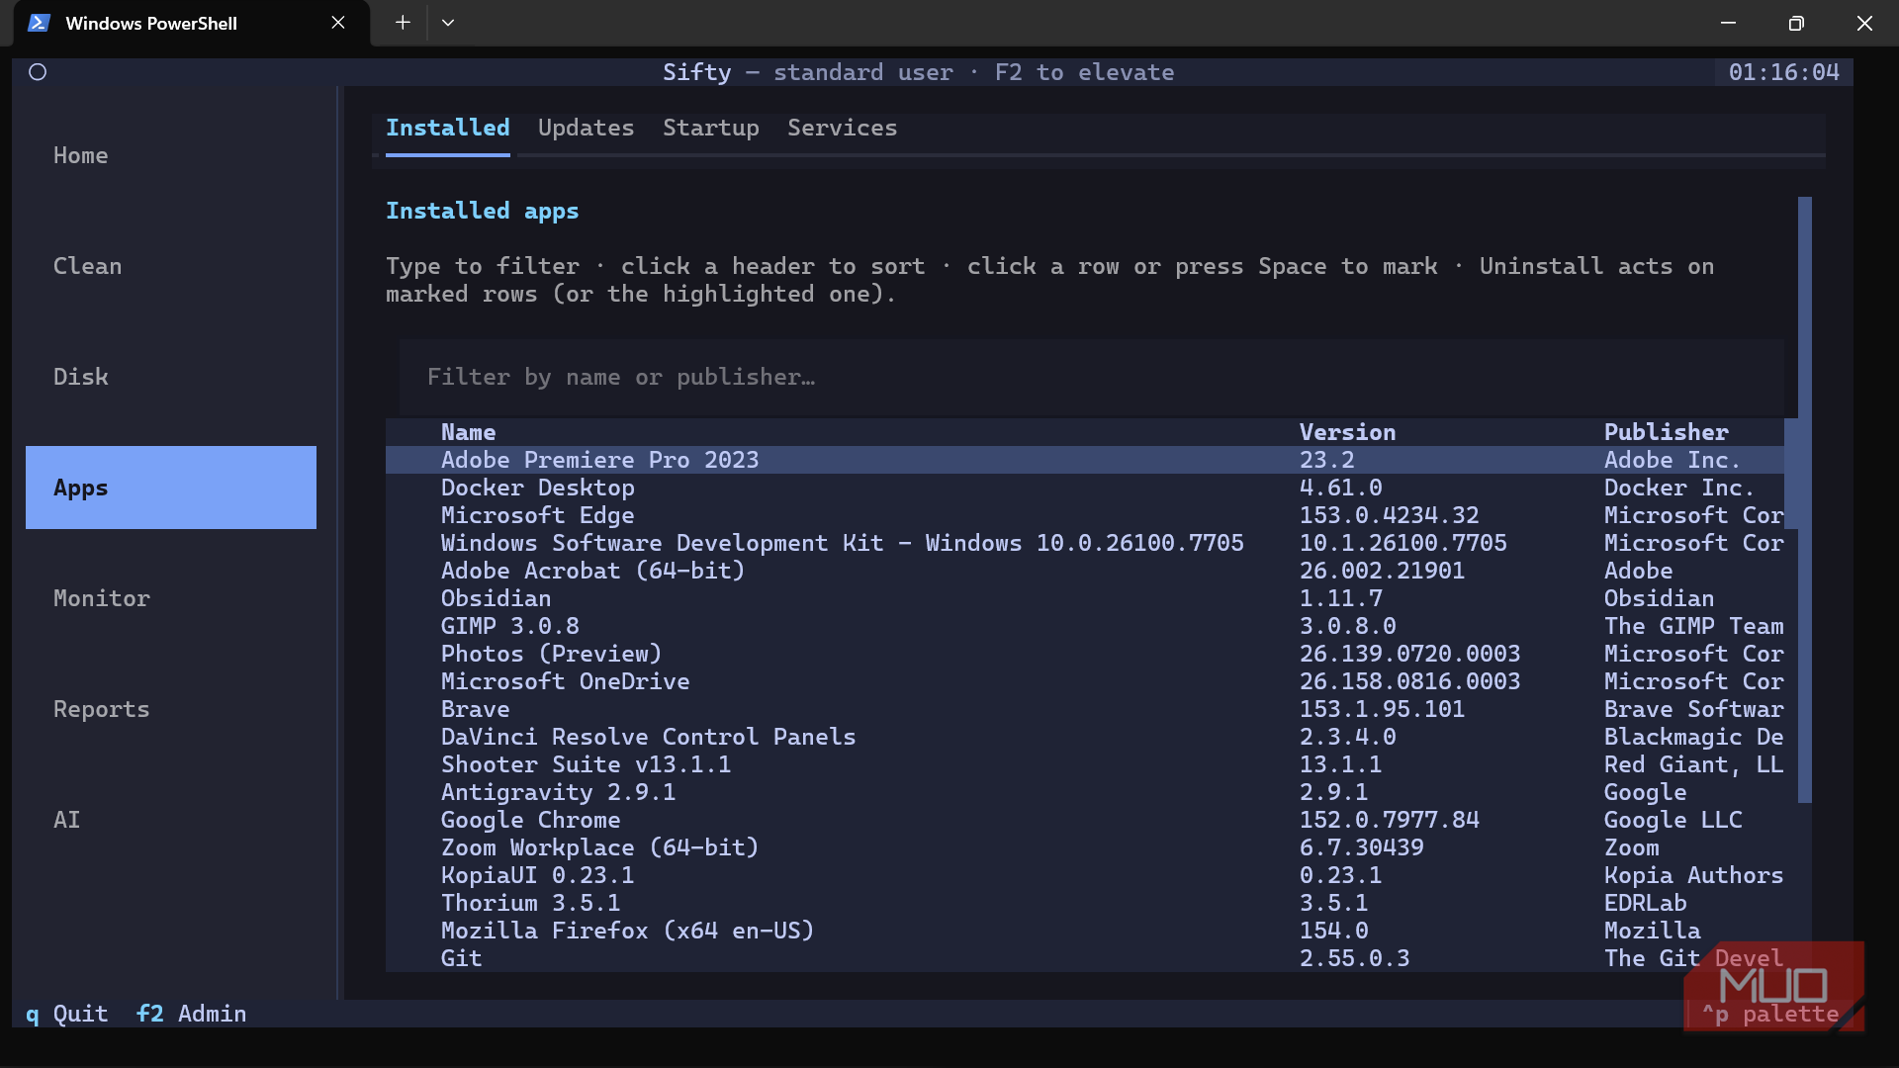
Task: Select the GIMP 3.0.8 row
Action: coord(1085,626)
